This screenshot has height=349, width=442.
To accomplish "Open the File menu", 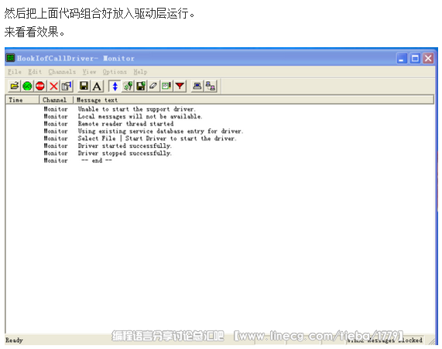I will (15, 72).
